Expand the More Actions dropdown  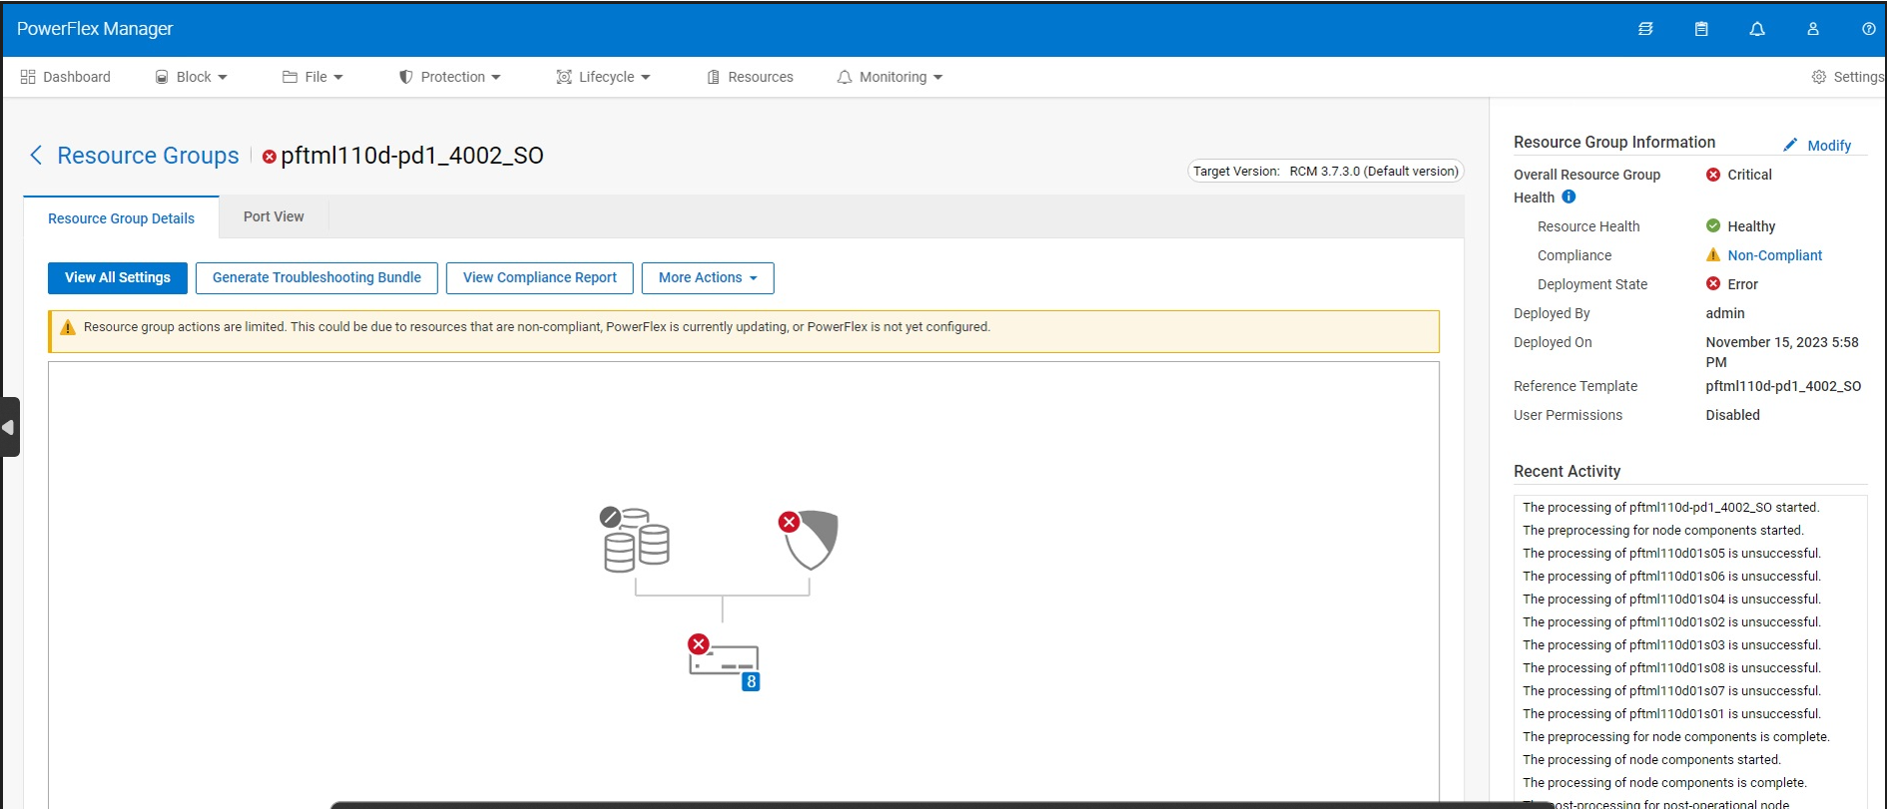(x=707, y=277)
